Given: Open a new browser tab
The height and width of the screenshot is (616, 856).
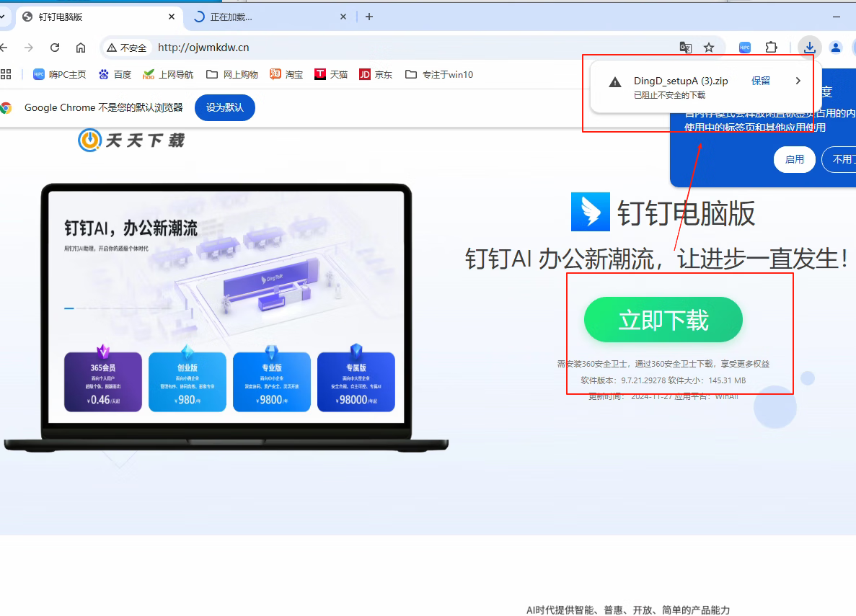Looking at the screenshot, I should click(x=369, y=17).
